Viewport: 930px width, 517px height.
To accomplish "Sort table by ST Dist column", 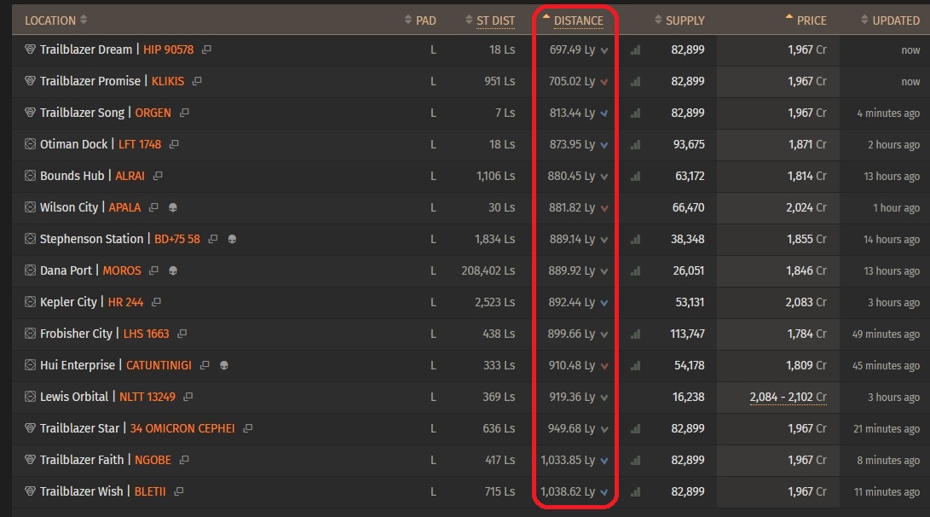I will [x=490, y=20].
